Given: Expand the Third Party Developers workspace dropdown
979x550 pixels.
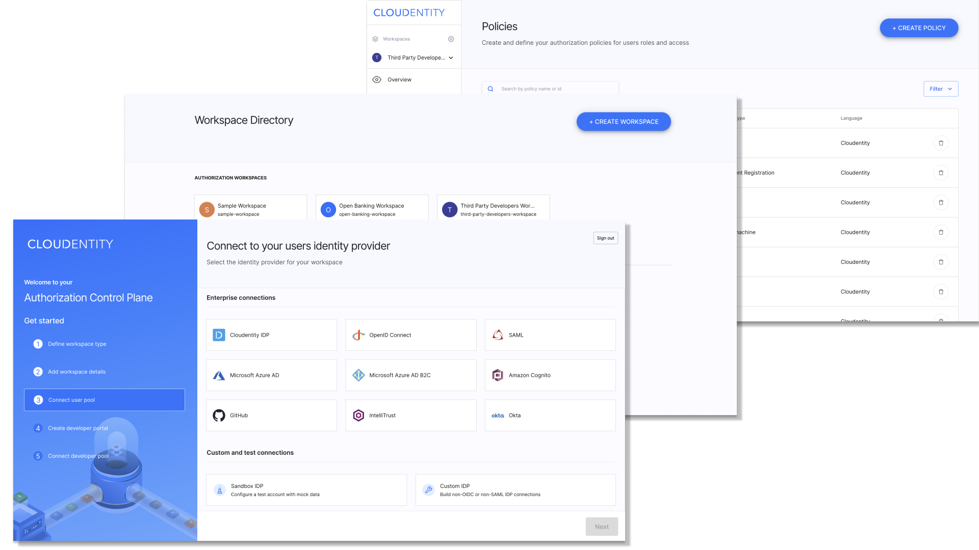Looking at the screenshot, I should (451, 58).
